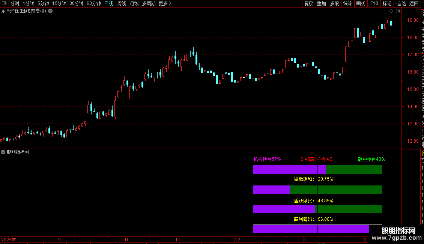This screenshot has height=244, width=424.
Task: Open the 复权 adjustment menu
Action: pos(308,3)
